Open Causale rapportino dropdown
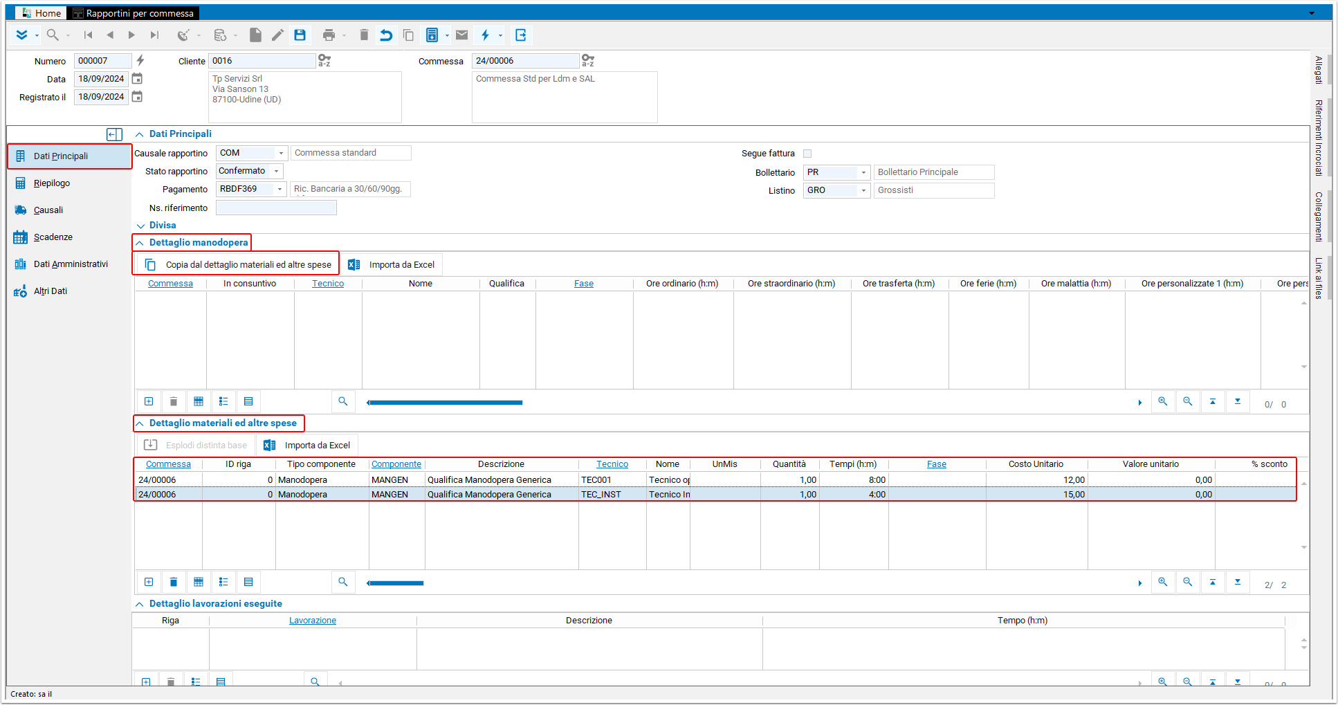Screen dimensions: 1338x705 click(281, 153)
